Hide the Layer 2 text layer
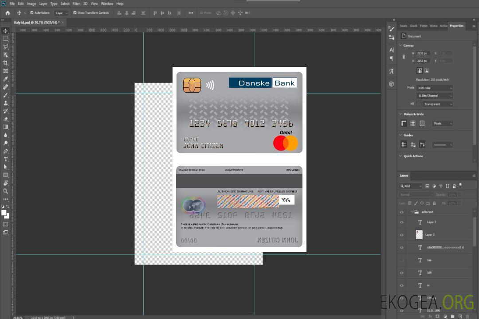This screenshot has width=479, height=319. tap(402, 222)
